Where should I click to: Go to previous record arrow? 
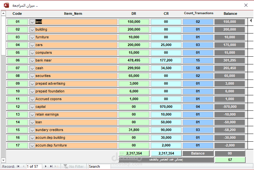point(24,166)
